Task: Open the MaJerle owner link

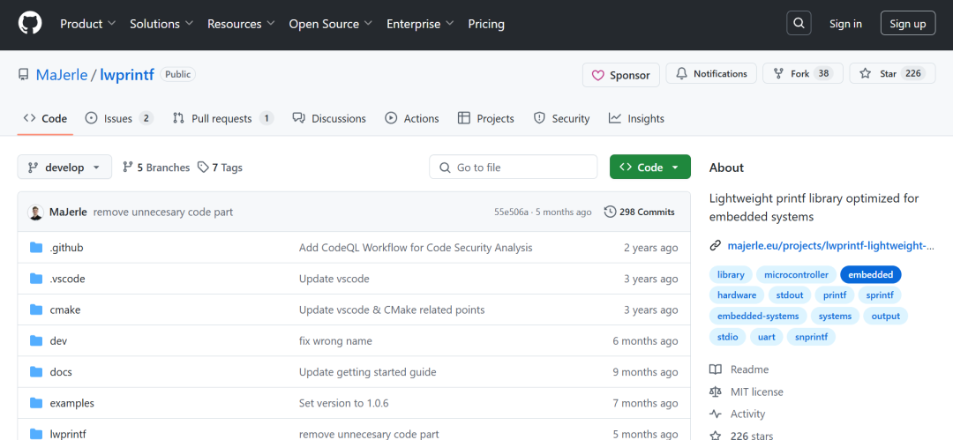Action: [x=62, y=75]
